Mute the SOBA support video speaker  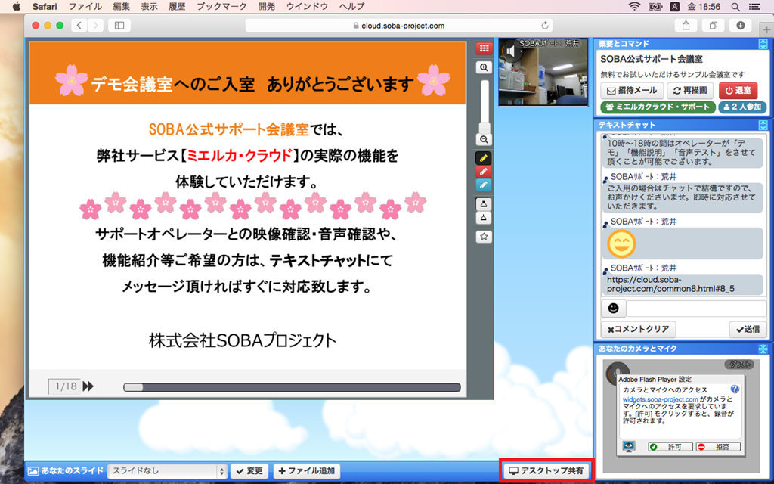(512, 51)
